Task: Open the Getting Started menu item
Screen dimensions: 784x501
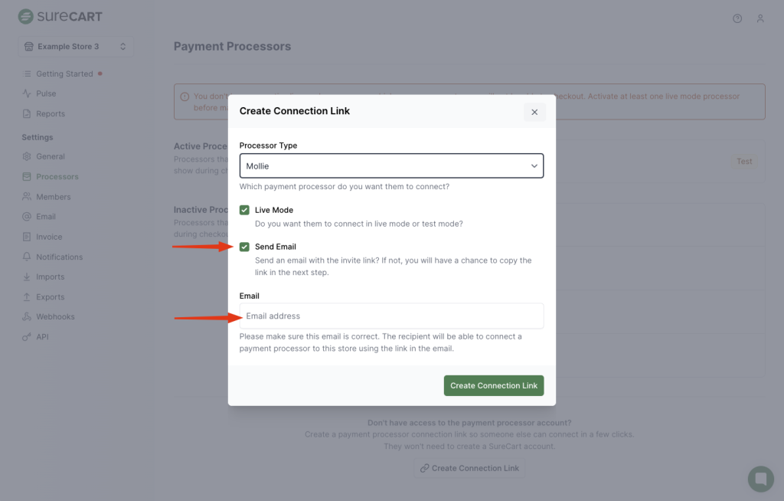Action: 64,74
